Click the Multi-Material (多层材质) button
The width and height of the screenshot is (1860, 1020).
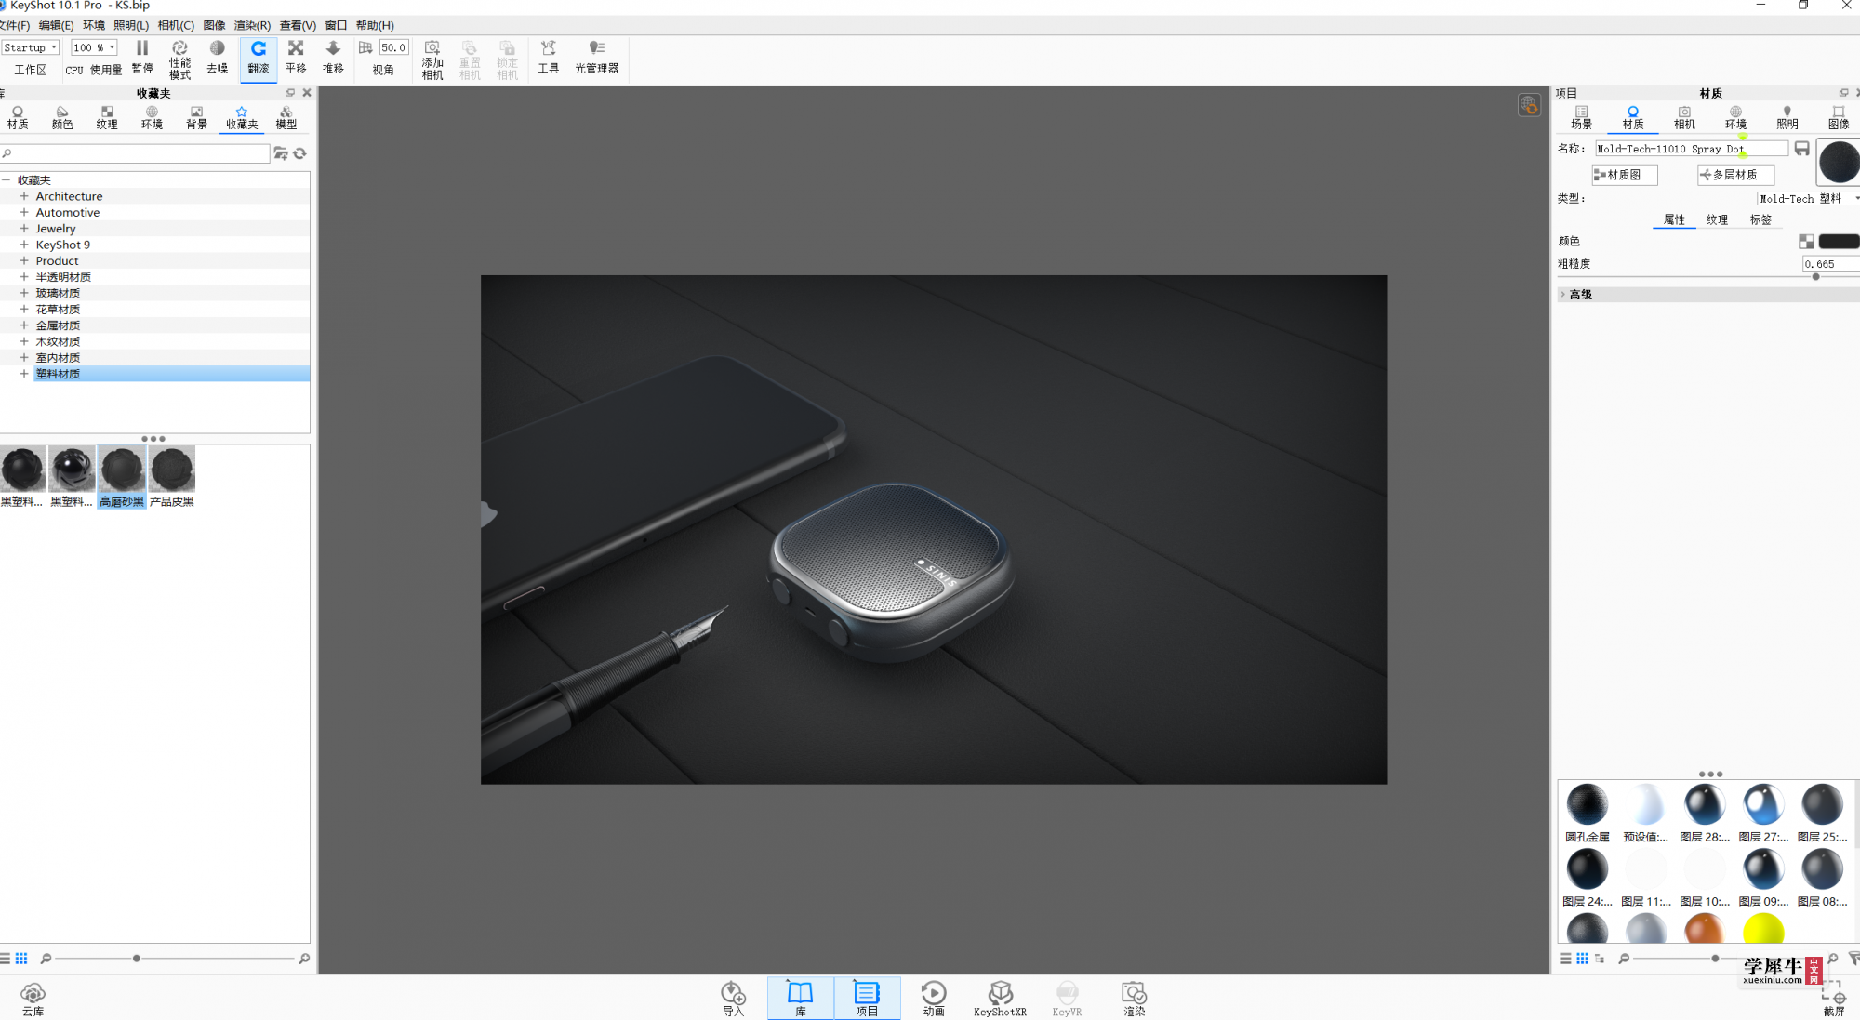tap(1734, 175)
